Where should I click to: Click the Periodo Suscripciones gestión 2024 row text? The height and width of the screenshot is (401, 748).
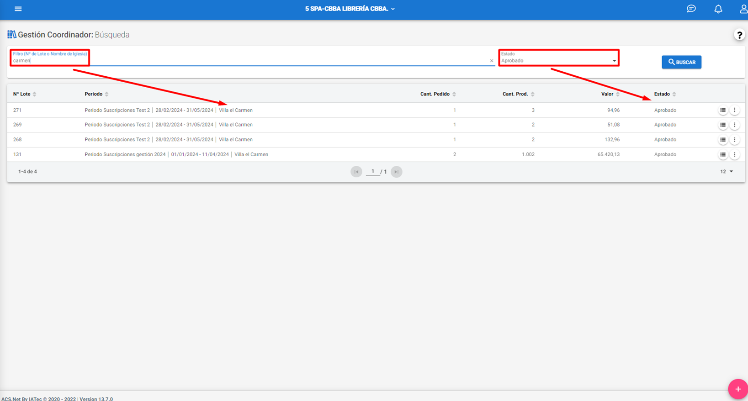[176, 154]
